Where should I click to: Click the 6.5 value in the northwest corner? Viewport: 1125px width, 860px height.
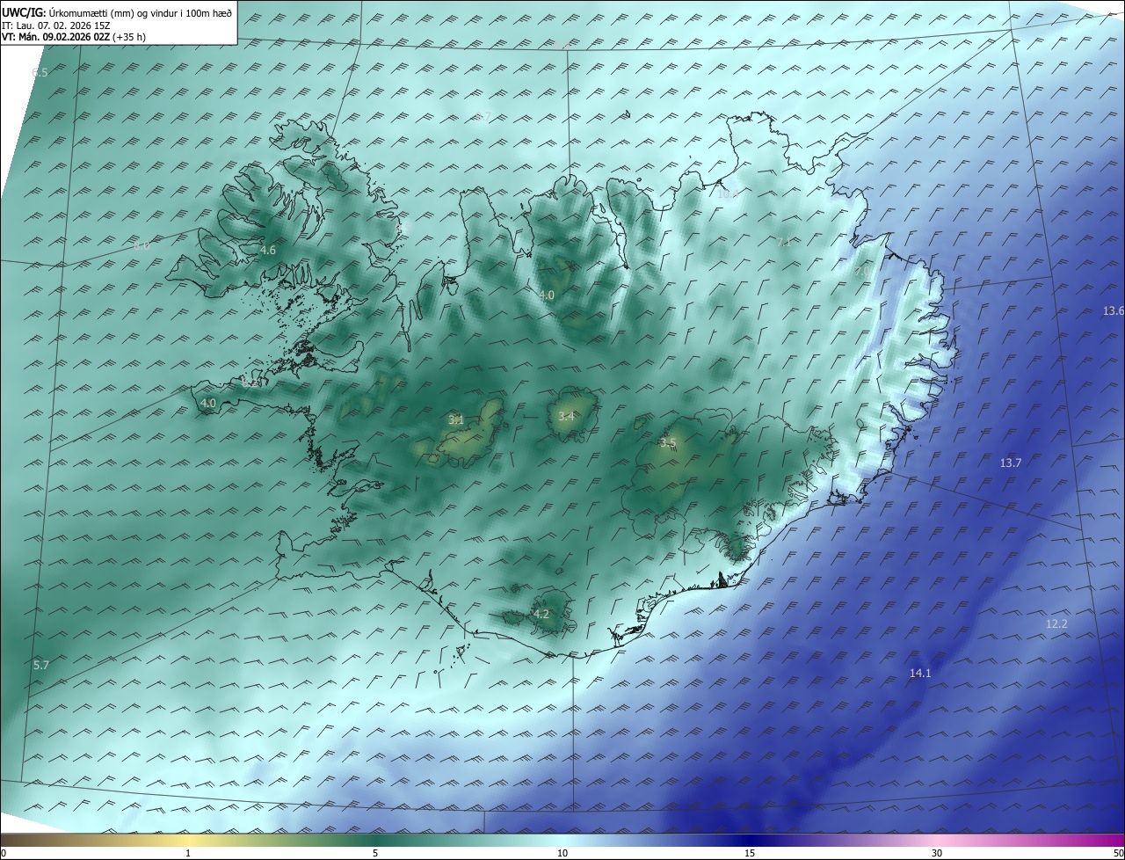click(40, 73)
